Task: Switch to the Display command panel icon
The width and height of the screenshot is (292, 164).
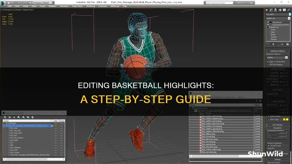Action: click(284, 10)
